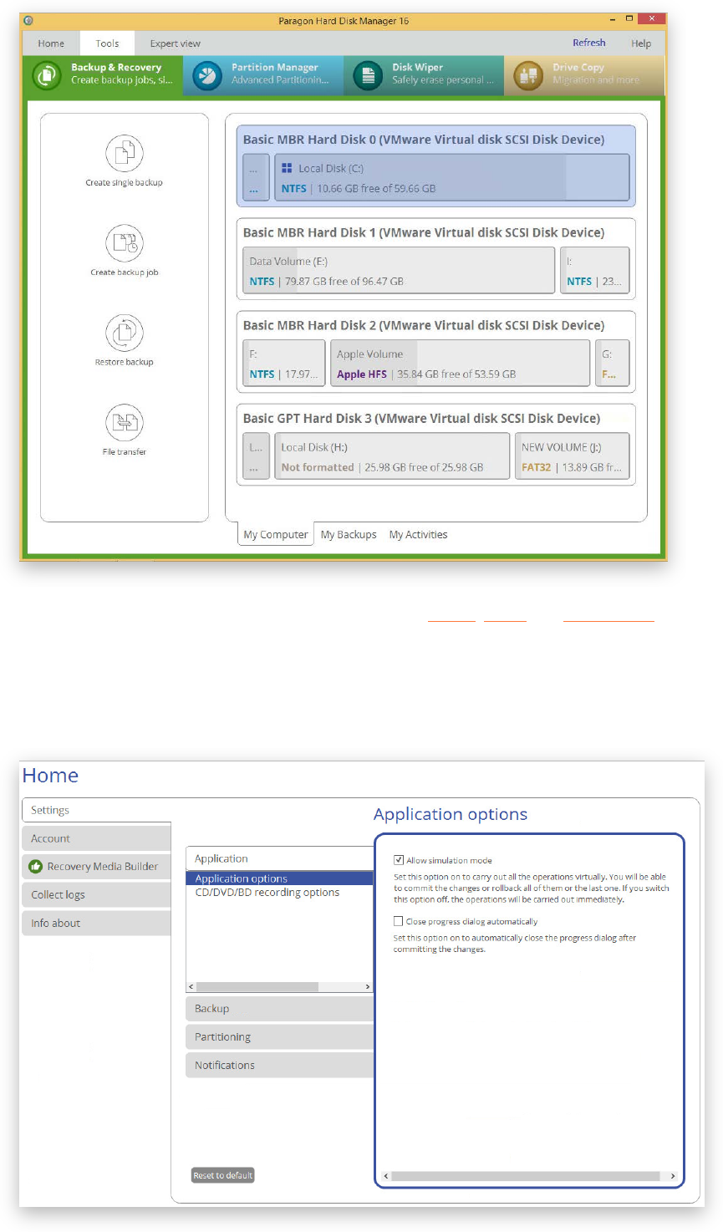Select Data Volume (E:) partition

coord(399,271)
